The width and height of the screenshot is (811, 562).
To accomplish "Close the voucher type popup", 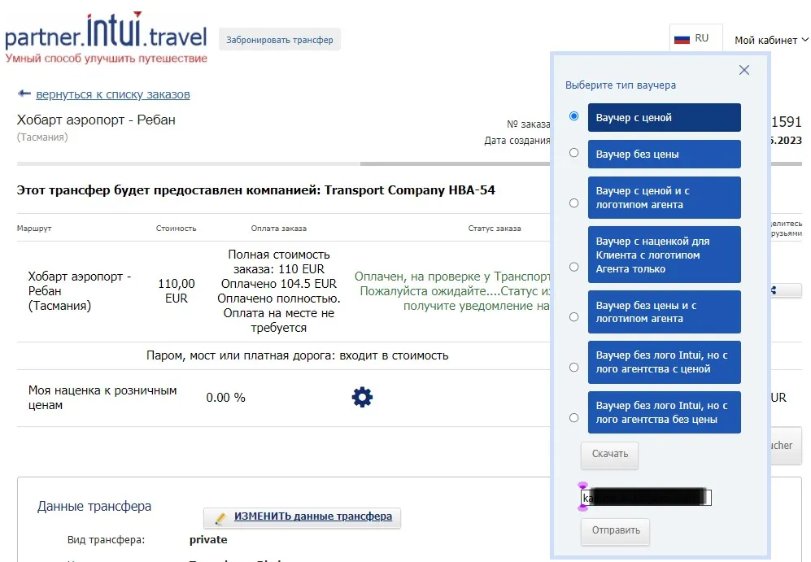I will (743, 70).
